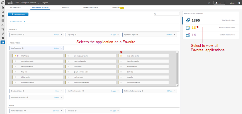Click the info icon next to Multimedia Streaming
Image resolution: width=242 pixels, height=114 pixels.
pyautogui.click(x=27, y=97)
